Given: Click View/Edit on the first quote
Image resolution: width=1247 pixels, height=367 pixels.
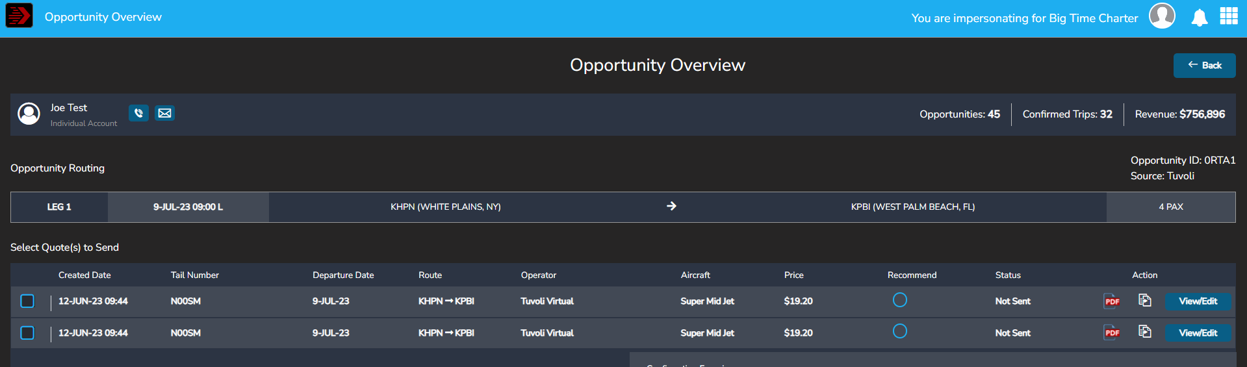Looking at the screenshot, I should point(1198,301).
